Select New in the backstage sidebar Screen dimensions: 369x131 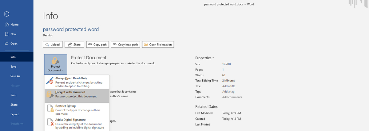[17, 34]
